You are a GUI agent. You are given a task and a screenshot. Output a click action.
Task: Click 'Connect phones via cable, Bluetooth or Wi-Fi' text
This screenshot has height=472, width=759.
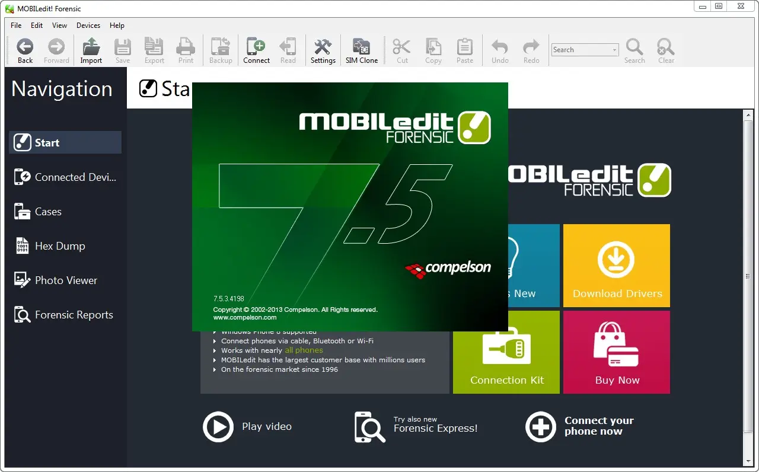[297, 341]
